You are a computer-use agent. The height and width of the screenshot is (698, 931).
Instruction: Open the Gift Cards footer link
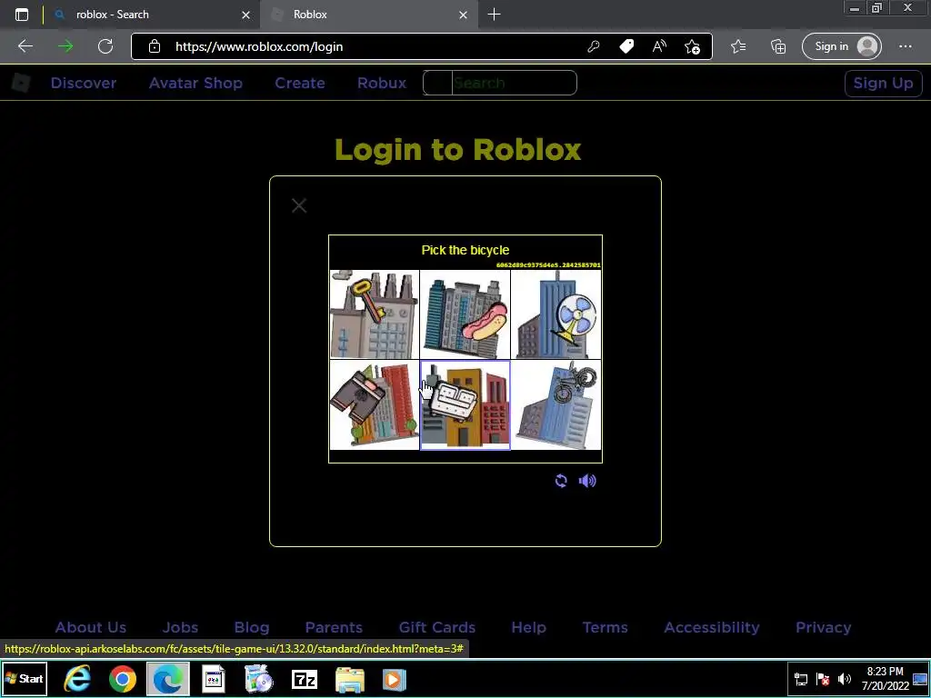click(437, 627)
